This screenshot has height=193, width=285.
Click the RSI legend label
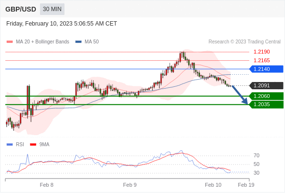coord(20,145)
